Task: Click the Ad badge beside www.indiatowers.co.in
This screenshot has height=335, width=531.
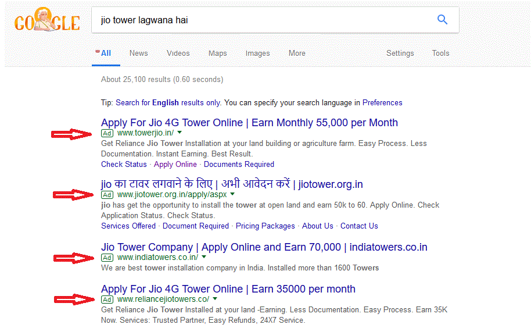Action: 107,258
